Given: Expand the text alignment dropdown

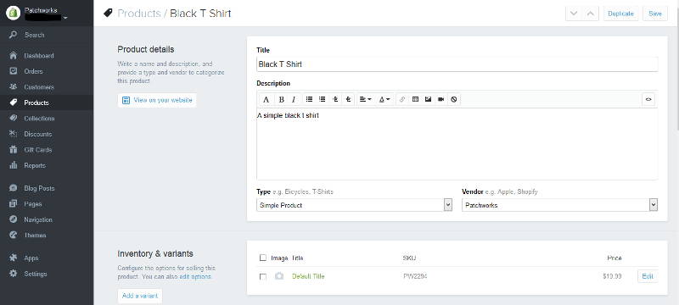Looking at the screenshot, I should [x=366, y=99].
